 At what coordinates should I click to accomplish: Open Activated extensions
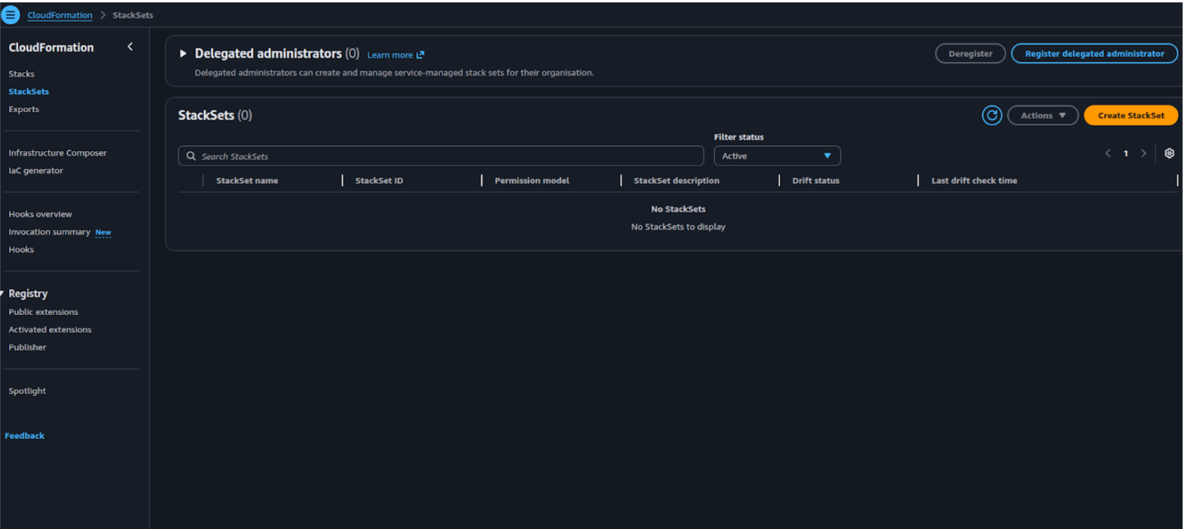click(50, 330)
